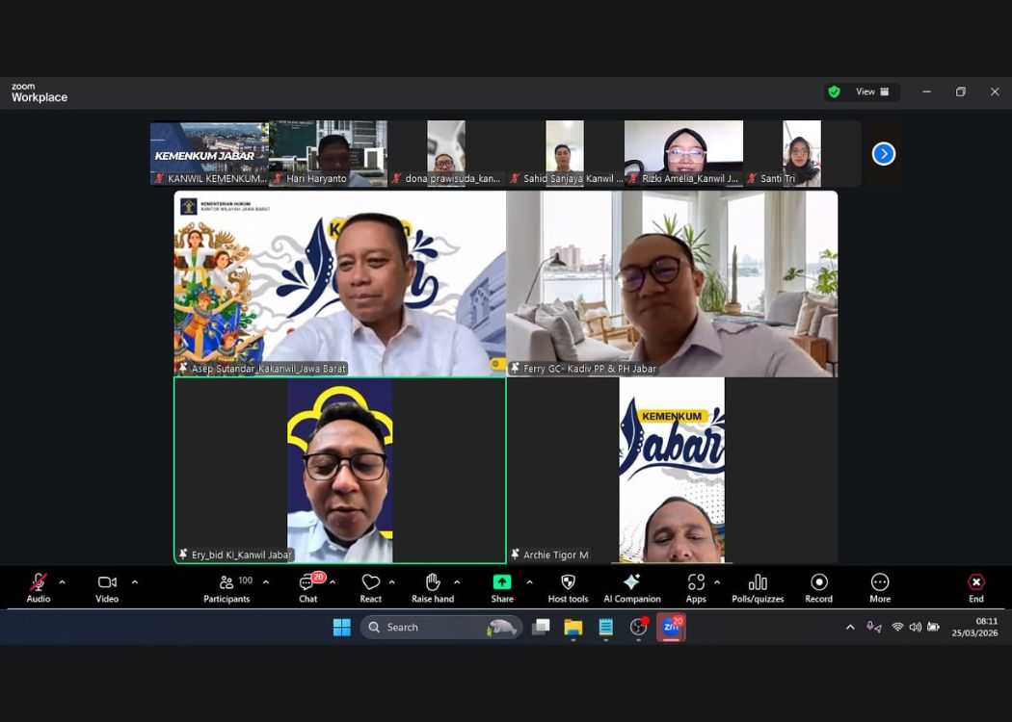1012x722 pixels.
Task: Unmute the microphone Audio button
Action: 39,587
